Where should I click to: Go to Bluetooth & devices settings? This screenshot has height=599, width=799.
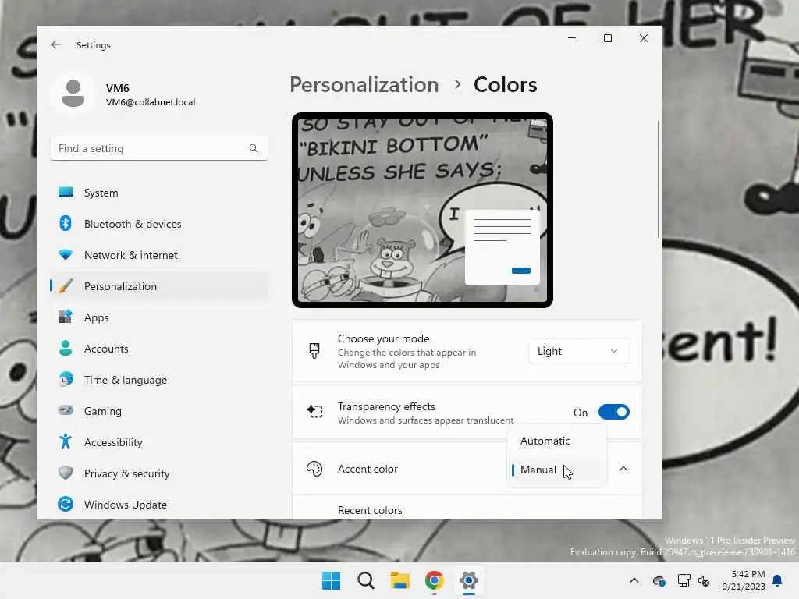(x=159, y=224)
